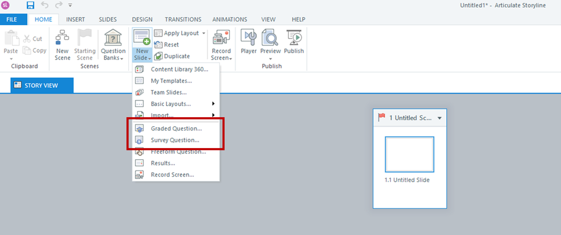Click the Copy button
This screenshot has height=235, width=561.
pos(34,50)
